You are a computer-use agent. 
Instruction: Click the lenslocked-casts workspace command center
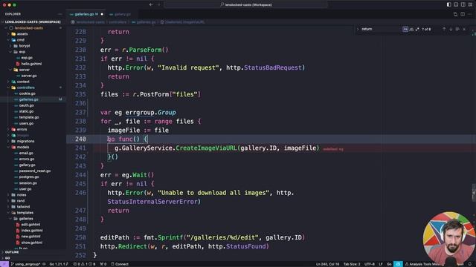click(246, 5)
